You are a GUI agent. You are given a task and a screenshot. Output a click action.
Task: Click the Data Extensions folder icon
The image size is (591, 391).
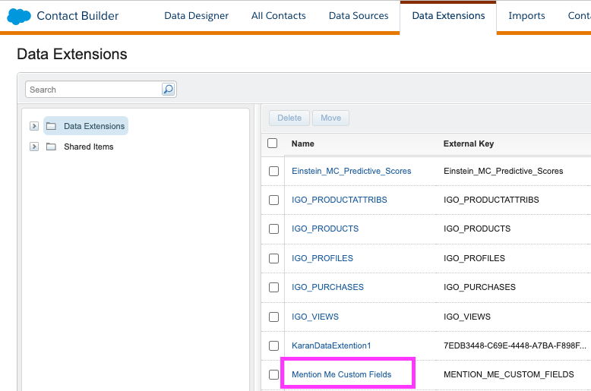[51, 126]
